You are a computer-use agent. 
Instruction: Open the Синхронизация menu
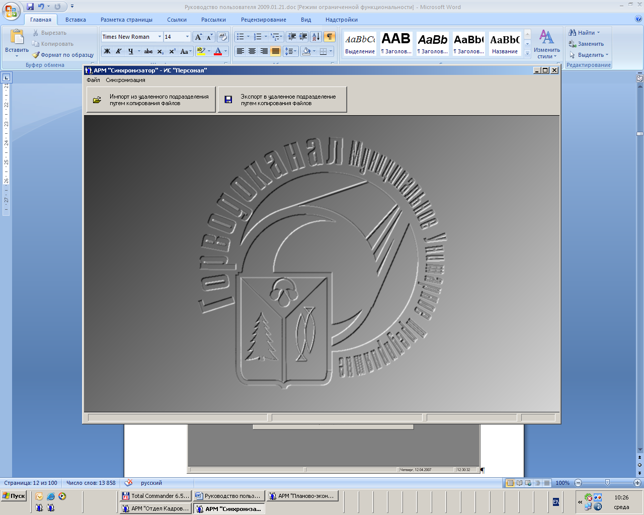125,80
